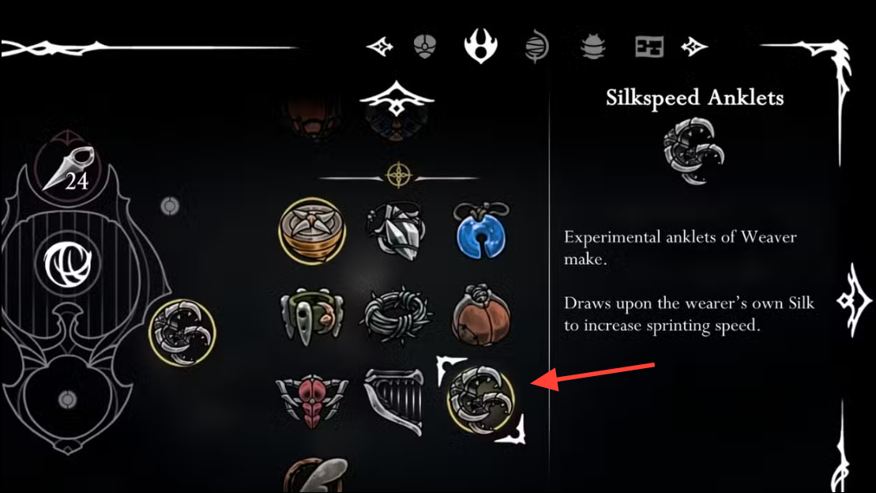Select the compass tool in the grid

(312, 230)
